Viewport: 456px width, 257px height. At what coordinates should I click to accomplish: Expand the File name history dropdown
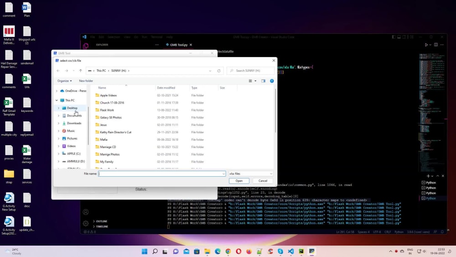(x=223, y=174)
